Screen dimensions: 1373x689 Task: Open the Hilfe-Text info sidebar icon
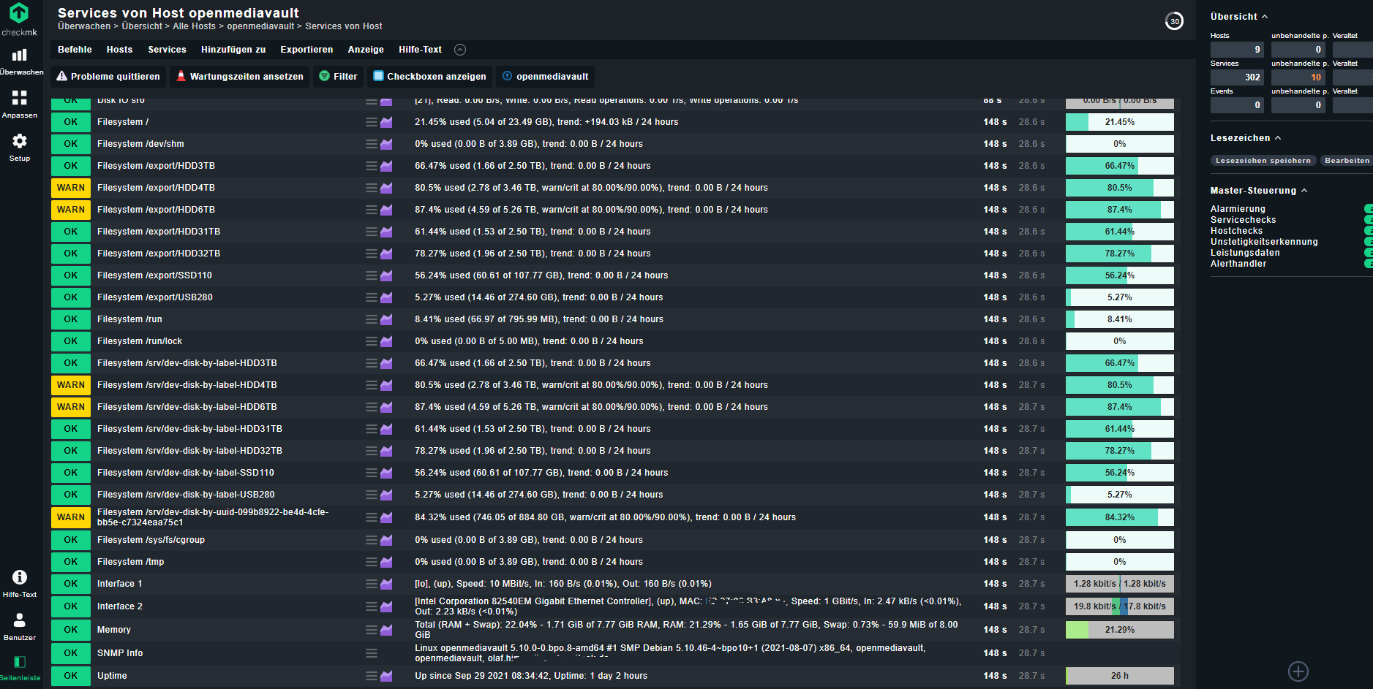point(20,584)
